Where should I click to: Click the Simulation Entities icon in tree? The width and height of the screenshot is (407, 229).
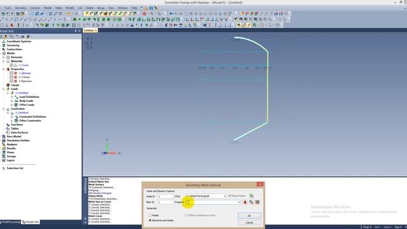click(4, 140)
